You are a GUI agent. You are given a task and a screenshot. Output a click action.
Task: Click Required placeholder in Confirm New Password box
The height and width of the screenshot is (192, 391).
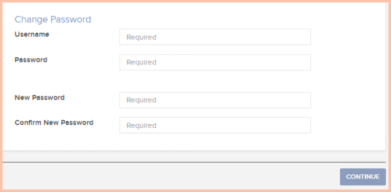click(x=141, y=126)
